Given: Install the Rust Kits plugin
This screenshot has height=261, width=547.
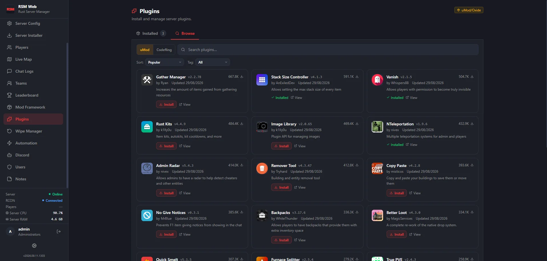Looking at the screenshot, I should point(166,146).
